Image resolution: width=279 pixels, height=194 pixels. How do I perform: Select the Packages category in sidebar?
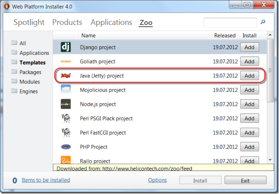pyautogui.click(x=30, y=72)
